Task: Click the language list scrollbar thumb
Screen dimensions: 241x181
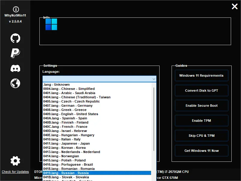Action: [x=154, y=119]
